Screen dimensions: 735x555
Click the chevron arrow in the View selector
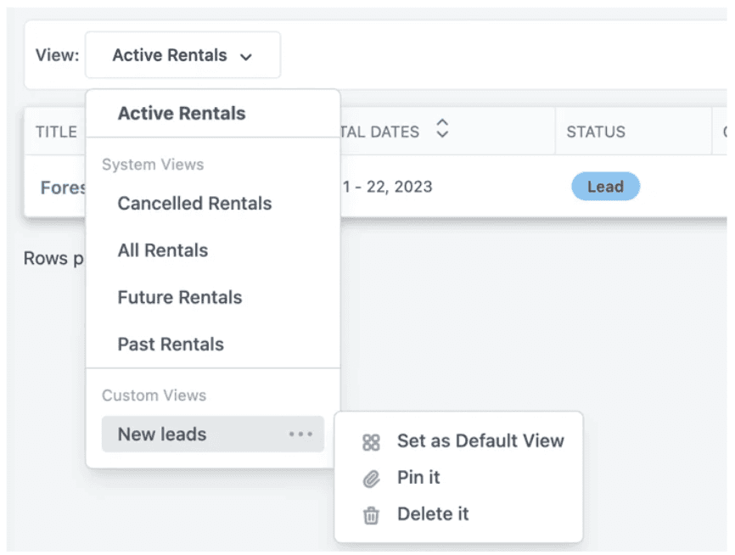(x=246, y=57)
